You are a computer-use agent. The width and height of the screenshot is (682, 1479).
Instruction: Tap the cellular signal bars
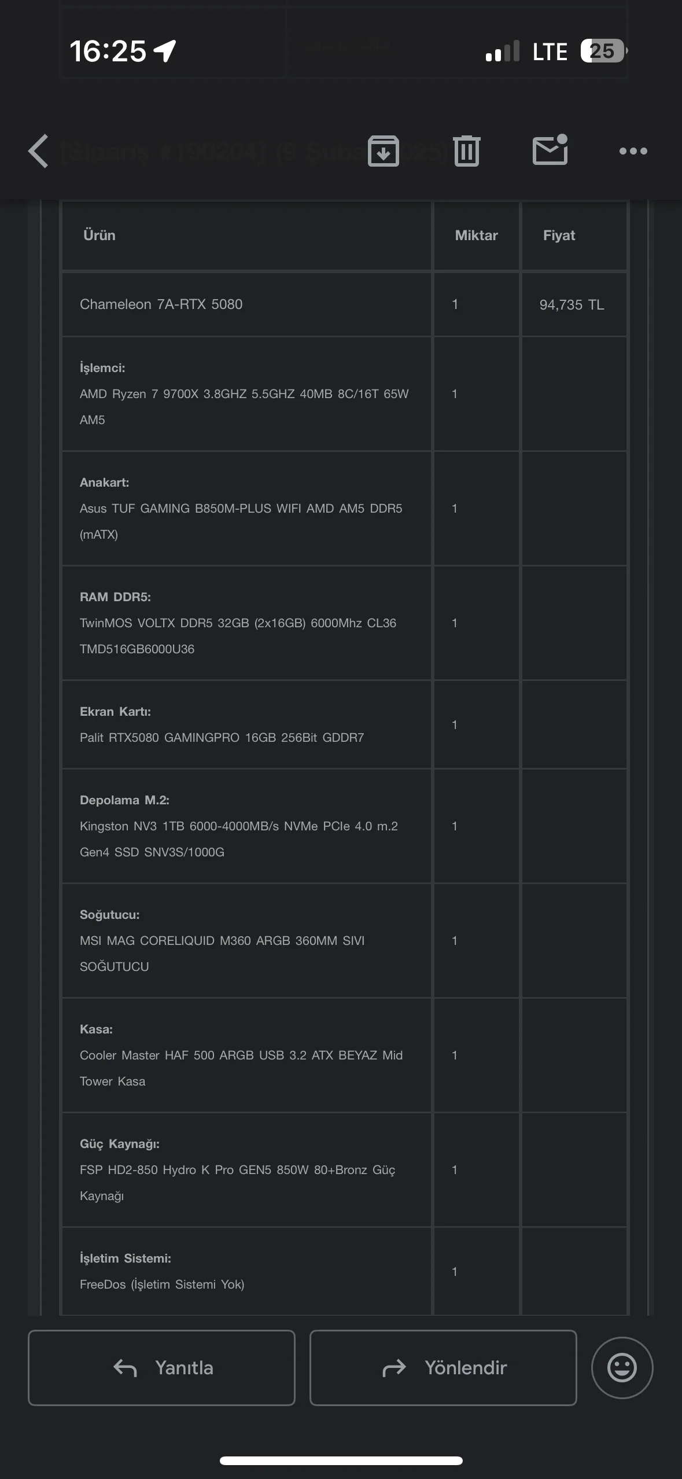[502, 51]
